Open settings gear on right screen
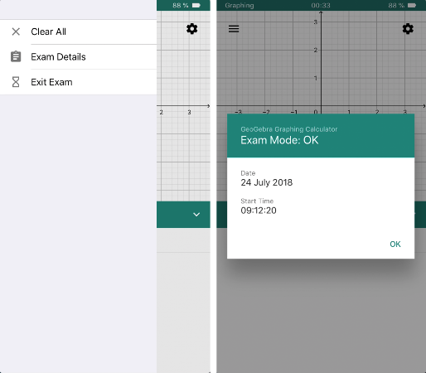This screenshot has height=373, width=426. pos(408,29)
